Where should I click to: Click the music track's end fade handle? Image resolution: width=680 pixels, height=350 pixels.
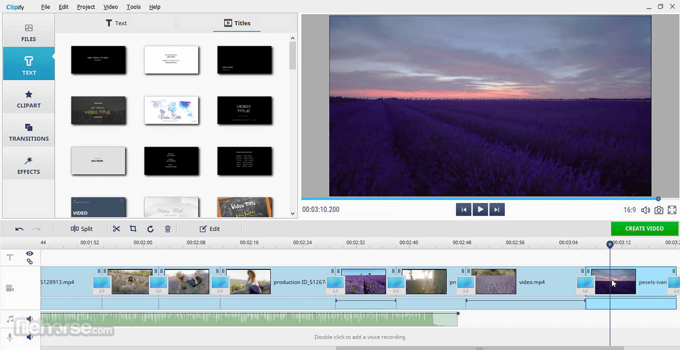click(x=458, y=313)
